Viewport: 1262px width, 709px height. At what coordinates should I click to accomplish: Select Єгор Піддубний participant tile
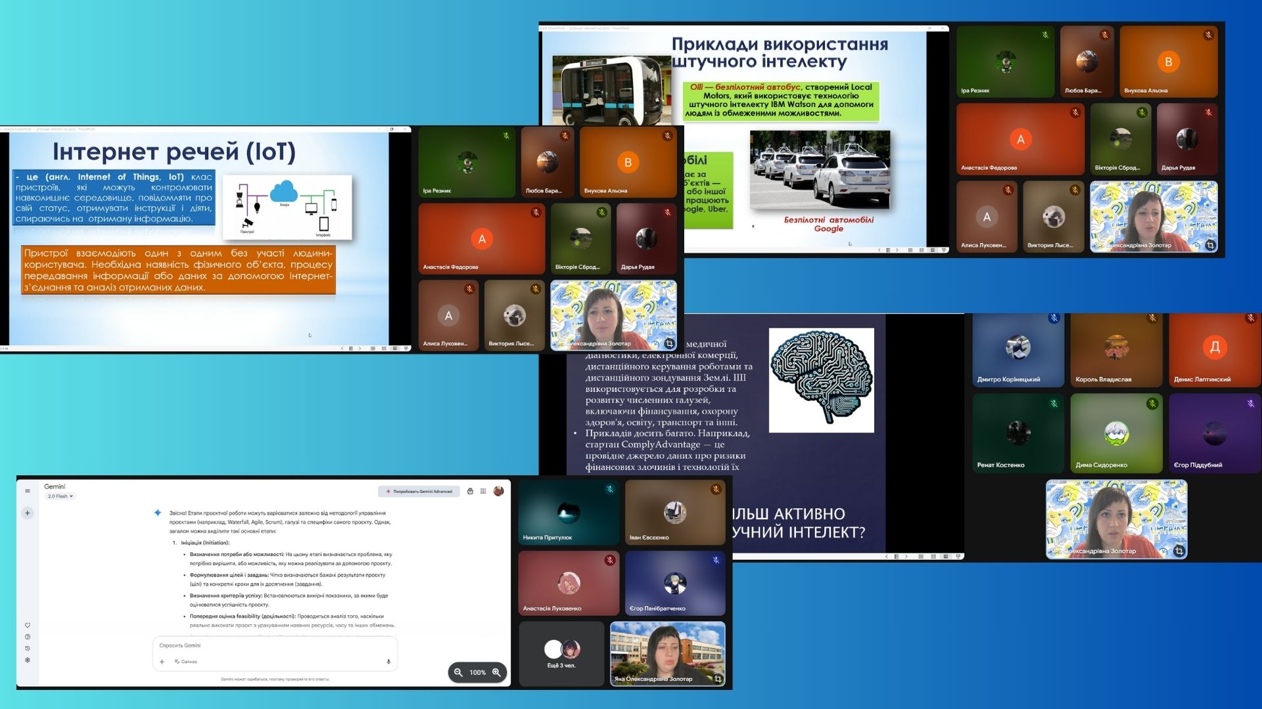click(1215, 433)
